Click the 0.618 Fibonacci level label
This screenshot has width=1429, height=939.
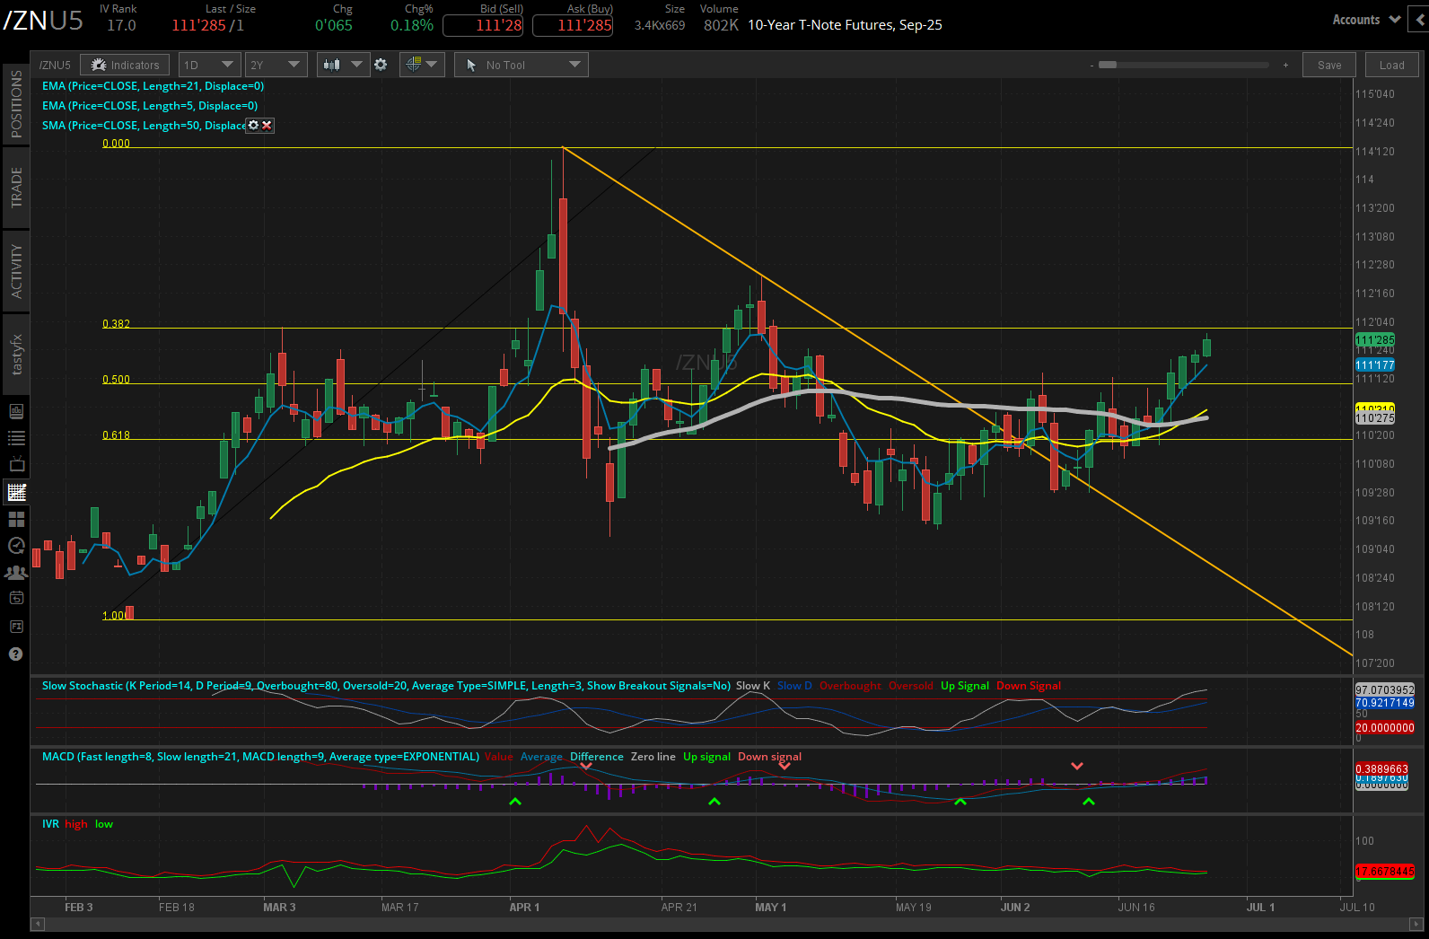tap(116, 435)
